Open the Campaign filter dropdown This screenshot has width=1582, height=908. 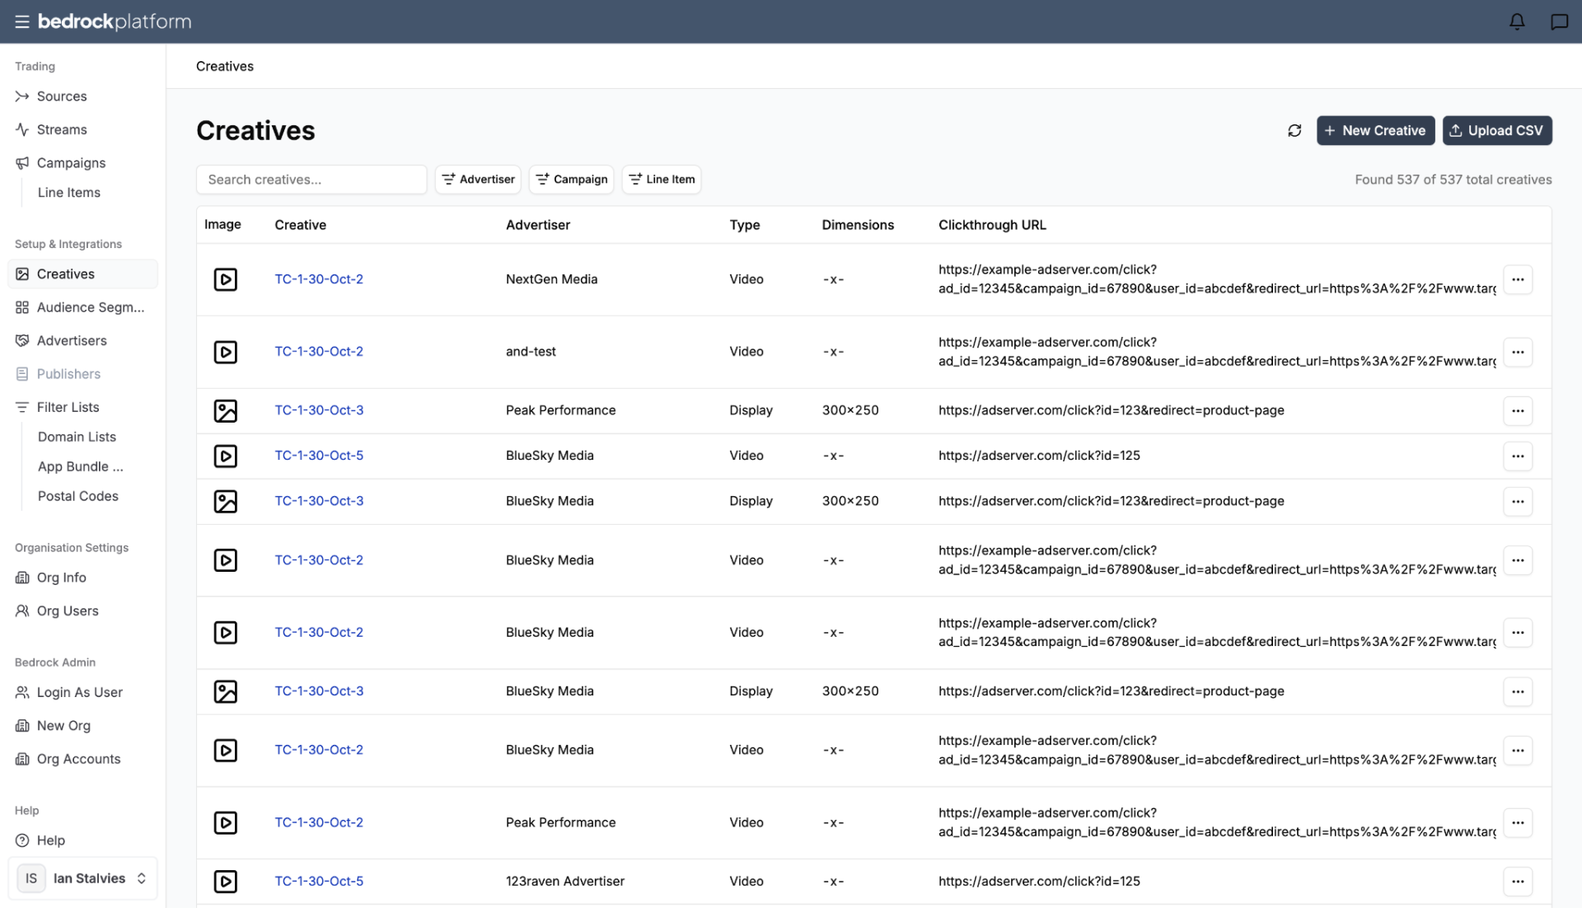pyautogui.click(x=571, y=179)
